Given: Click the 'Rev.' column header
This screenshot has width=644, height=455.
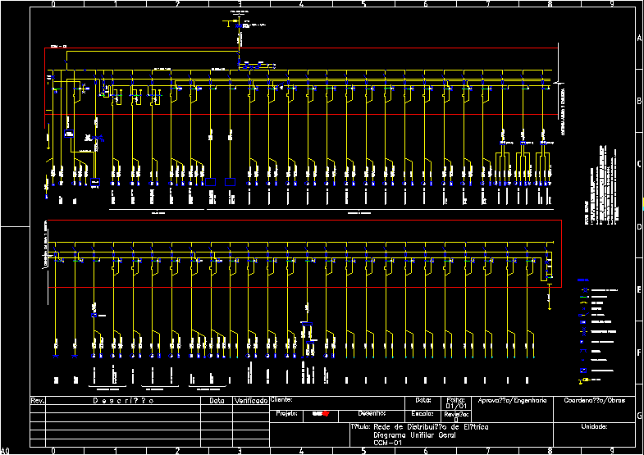Looking at the screenshot, I should [x=38, y=401].
